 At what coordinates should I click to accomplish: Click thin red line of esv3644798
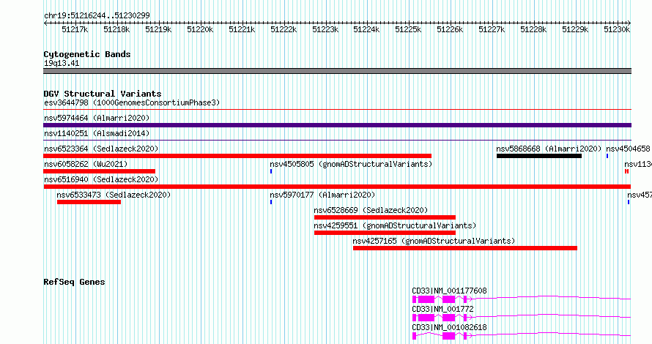[337, 110]
